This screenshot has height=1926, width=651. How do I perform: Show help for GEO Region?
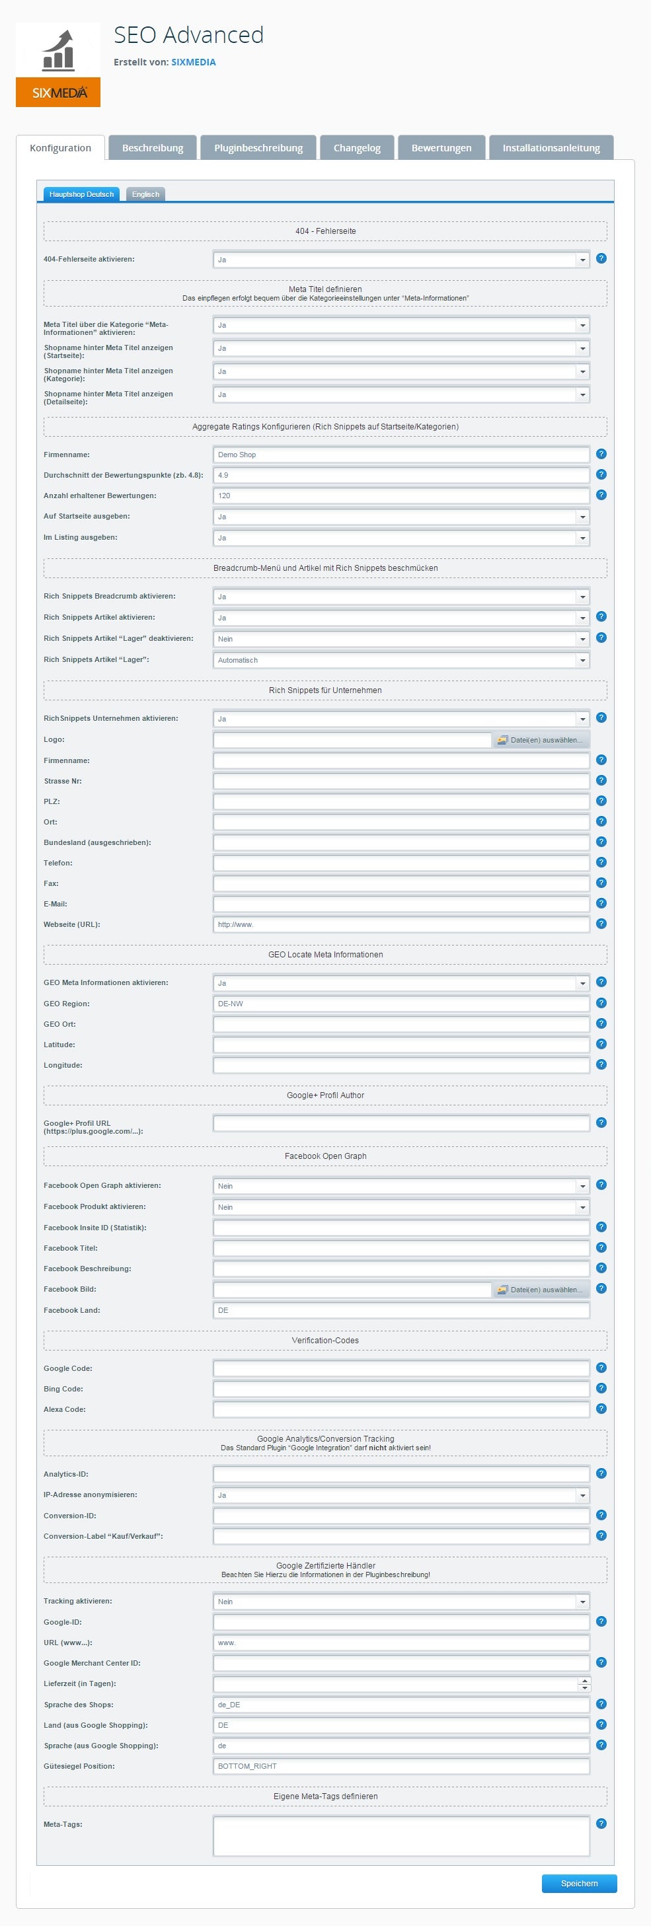[601, 1004]
